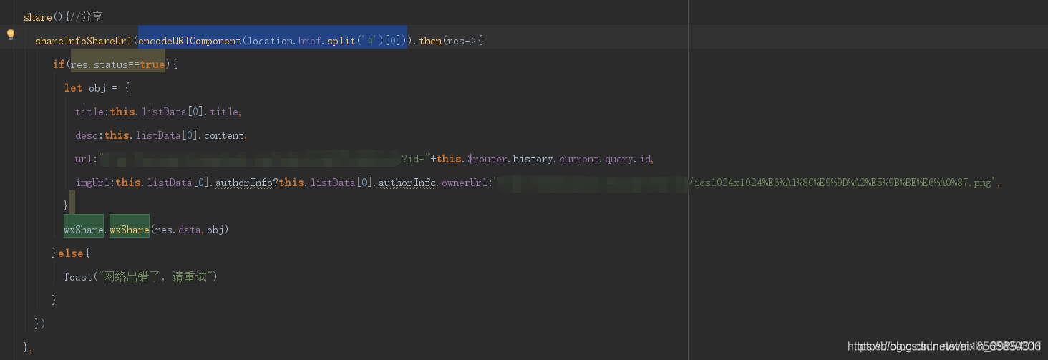Viewport: 1048px width, 360px height.
Task: Click the first underlined authorInfo word
Action: coord(243,183)
